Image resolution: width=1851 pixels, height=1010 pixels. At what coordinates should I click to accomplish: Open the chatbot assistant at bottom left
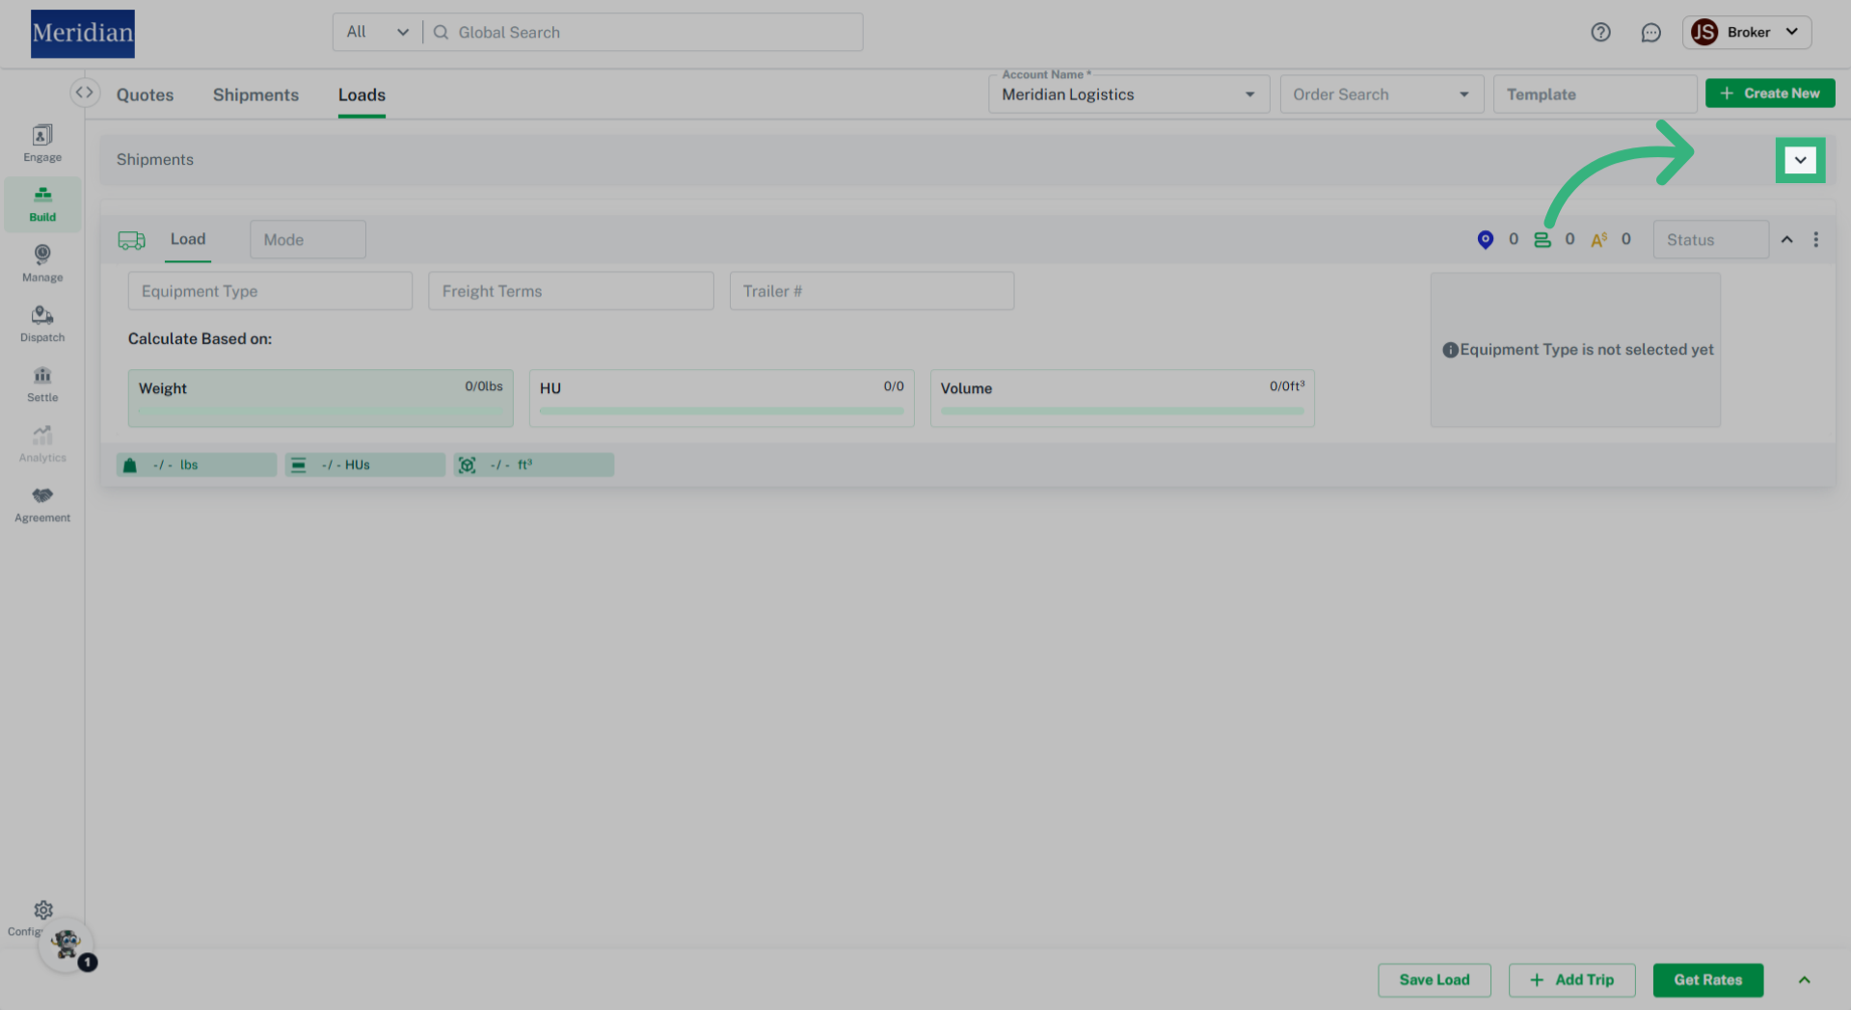[65, 944]
